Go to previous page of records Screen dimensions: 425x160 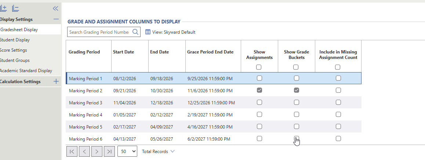tap(84, 152)
